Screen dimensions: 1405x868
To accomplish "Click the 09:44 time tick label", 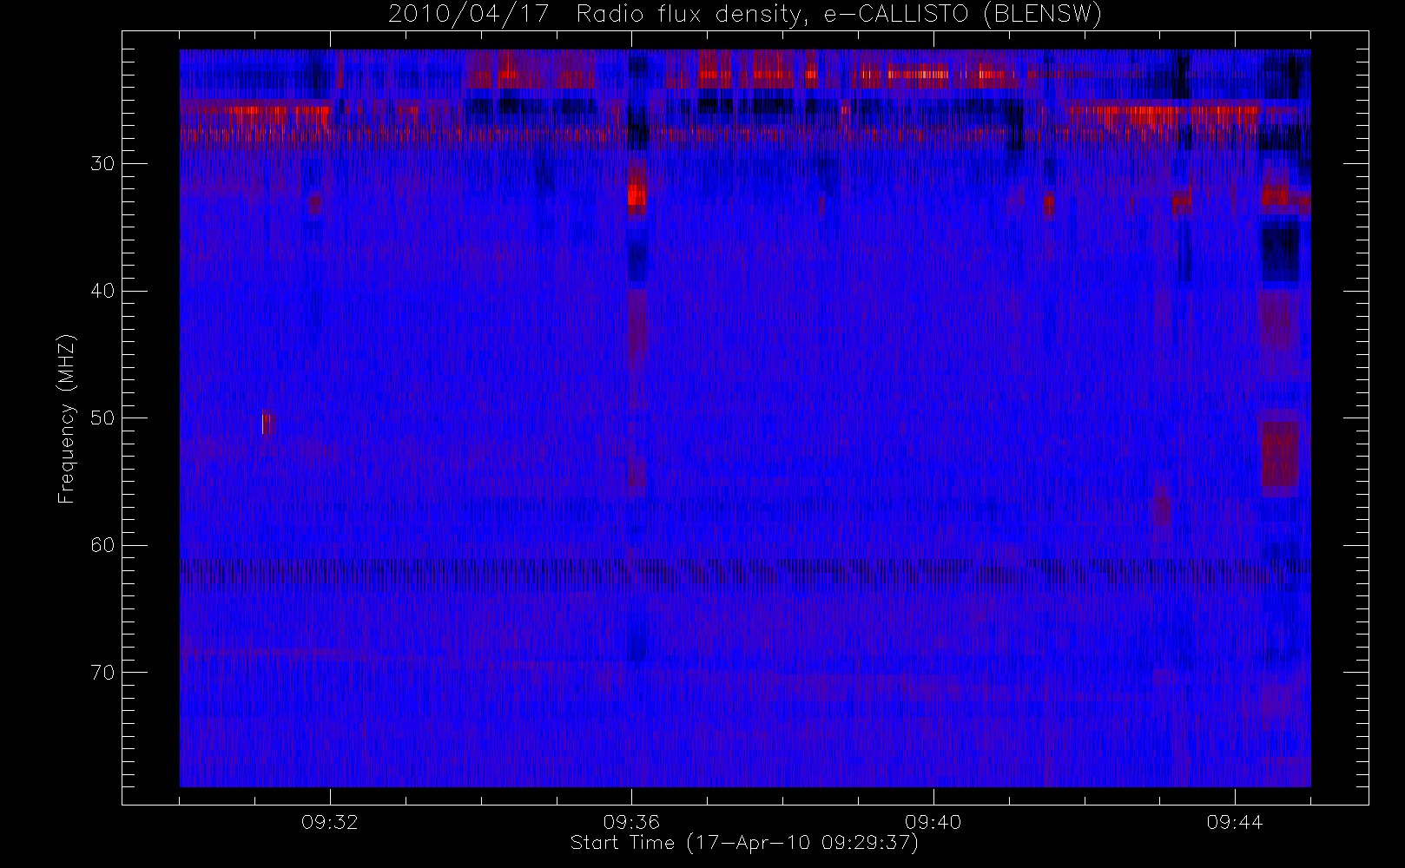I will point(1234,821).
